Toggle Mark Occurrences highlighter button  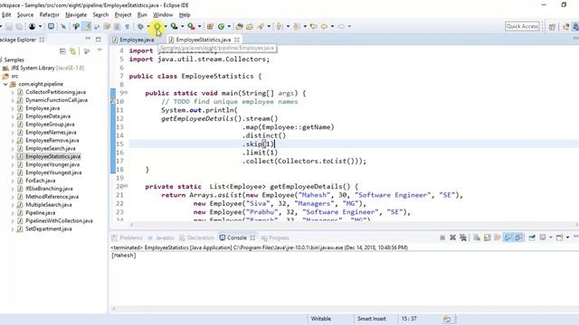pos(87,26)
